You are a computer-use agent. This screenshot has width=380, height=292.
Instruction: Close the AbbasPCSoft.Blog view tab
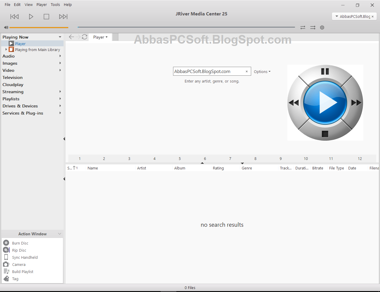373,17
